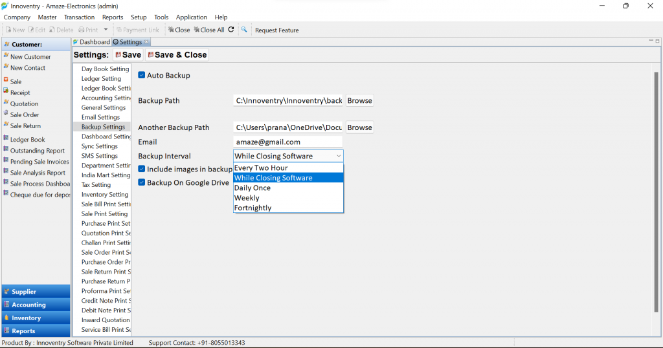This screenshot has width=663, height=348.
Task: Open Outstanding Report in sidebar
Action: click(x=37, y=150)
